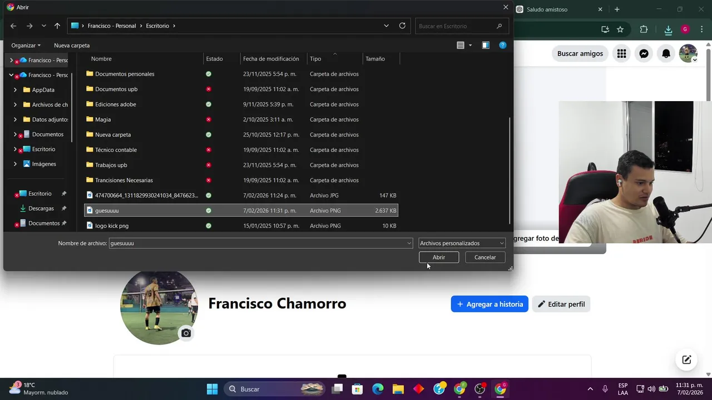Go forward in the Abrir dialog

(29, 26)
